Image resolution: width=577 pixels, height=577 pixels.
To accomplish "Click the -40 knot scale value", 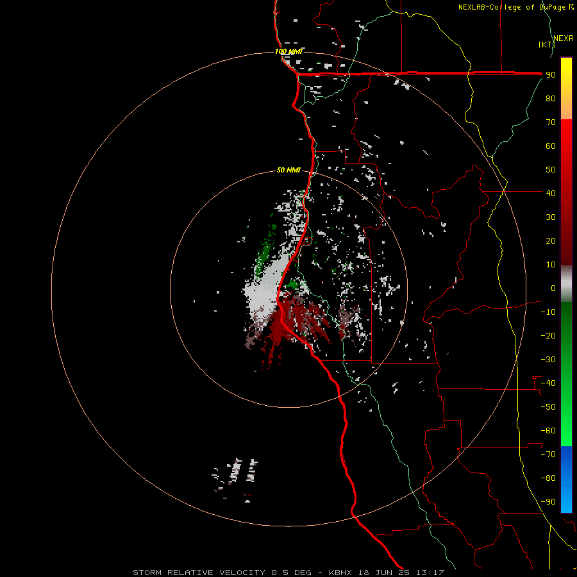I will [x=548, y=383].
